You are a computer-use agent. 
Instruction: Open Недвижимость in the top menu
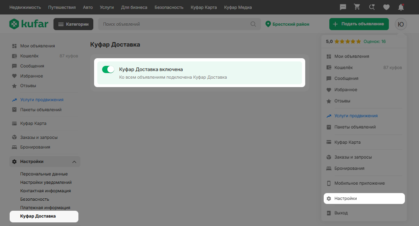click(25, 7)
